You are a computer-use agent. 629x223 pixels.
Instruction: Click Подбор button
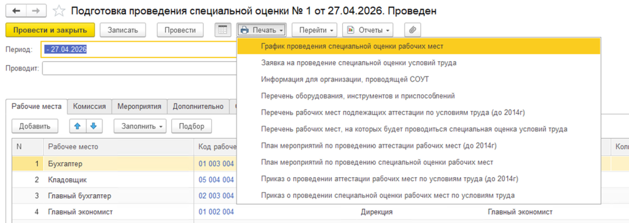point(192,126)
